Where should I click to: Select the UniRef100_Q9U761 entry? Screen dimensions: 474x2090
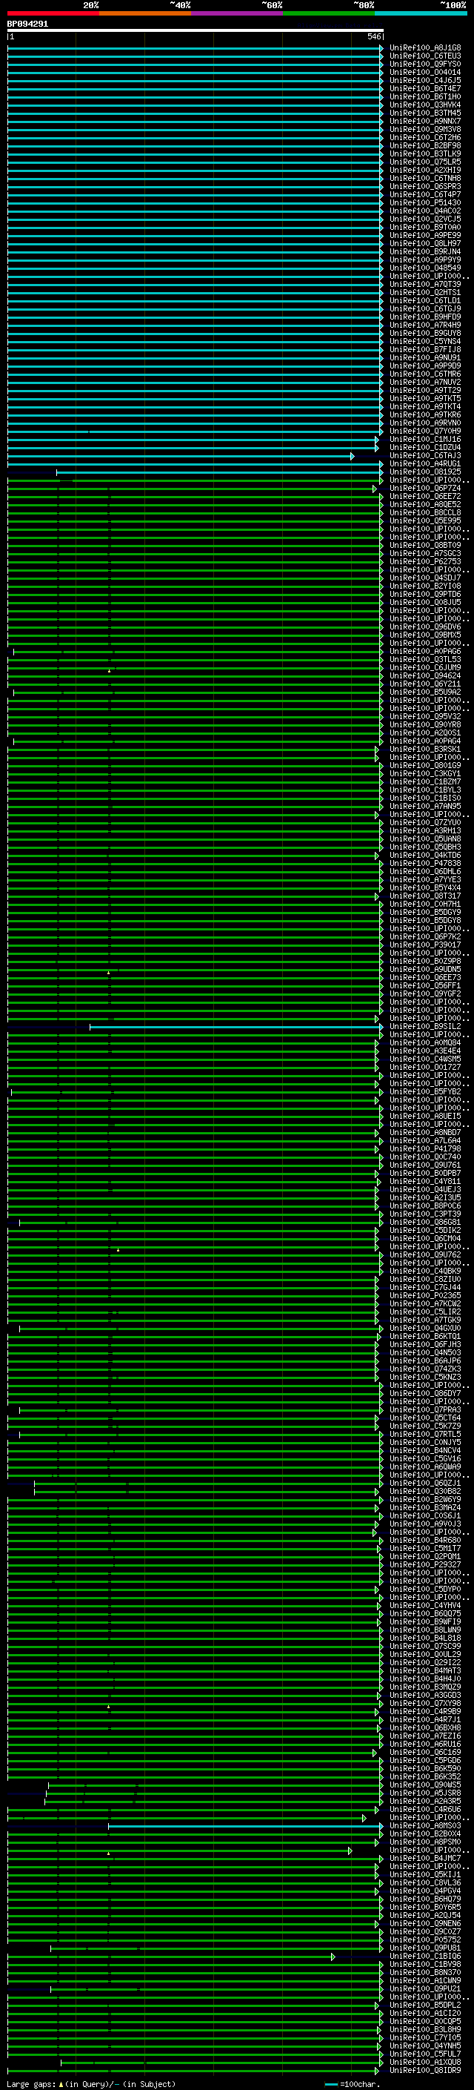pyautogui.click(x=425, y=1165)
